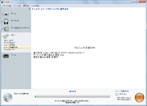The height and width of the screenshot is (106, 147).
Task: Click the burn progress bar
Action: pos(72,96)
